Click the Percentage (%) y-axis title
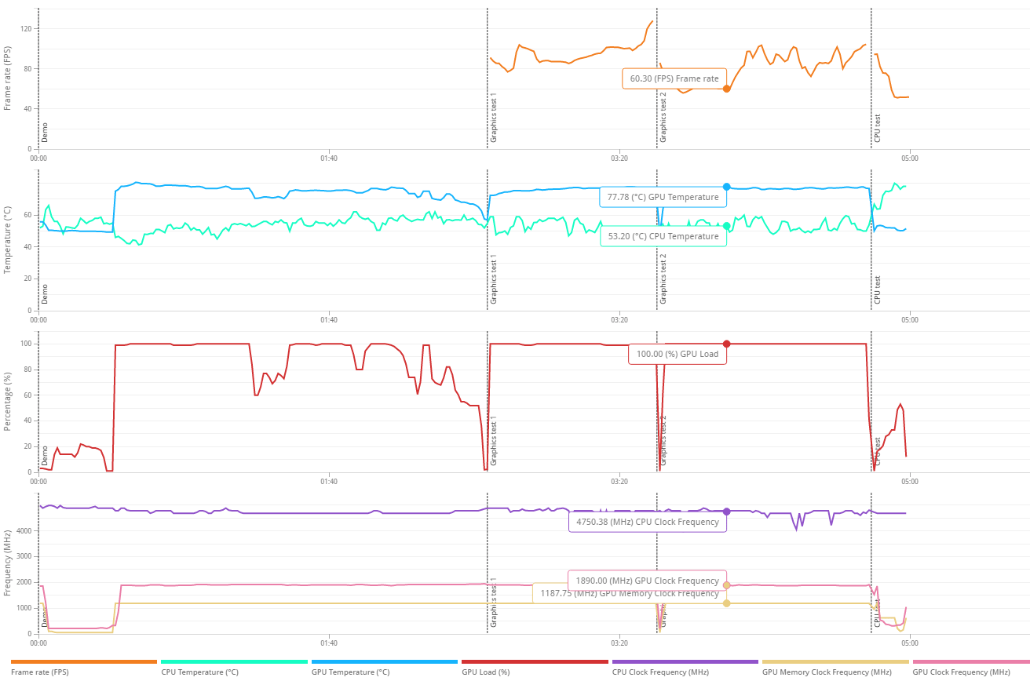The height and width of the screenshot is (681, 1030). (x=8, y=402)
